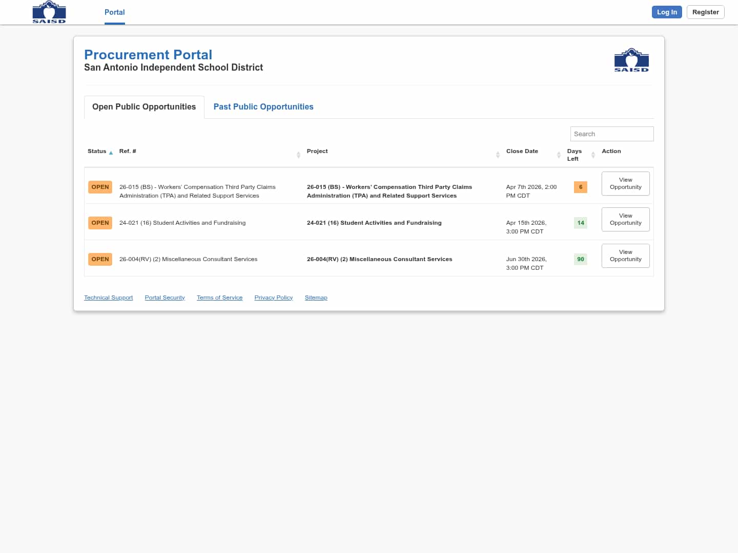
Task: Sort by Project column arrows
Action: pyautogui.click(x=498, y=155)
